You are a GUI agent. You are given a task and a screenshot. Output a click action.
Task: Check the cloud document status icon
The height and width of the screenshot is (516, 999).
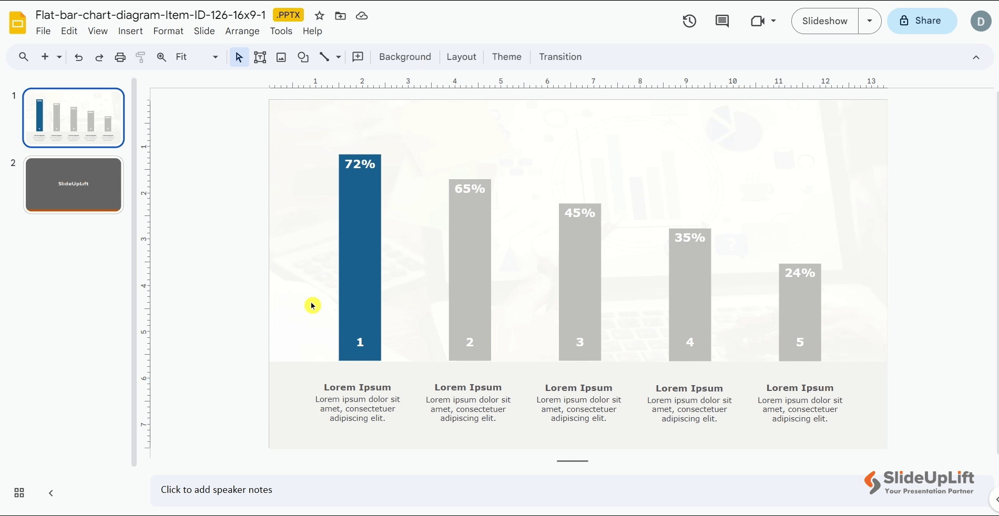click(x=362, y=16)
